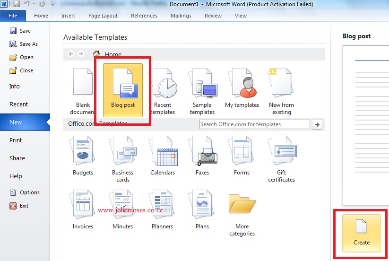Screen dimensions: 389x261
Task: Open the Review tab
Action: (213, 16)
